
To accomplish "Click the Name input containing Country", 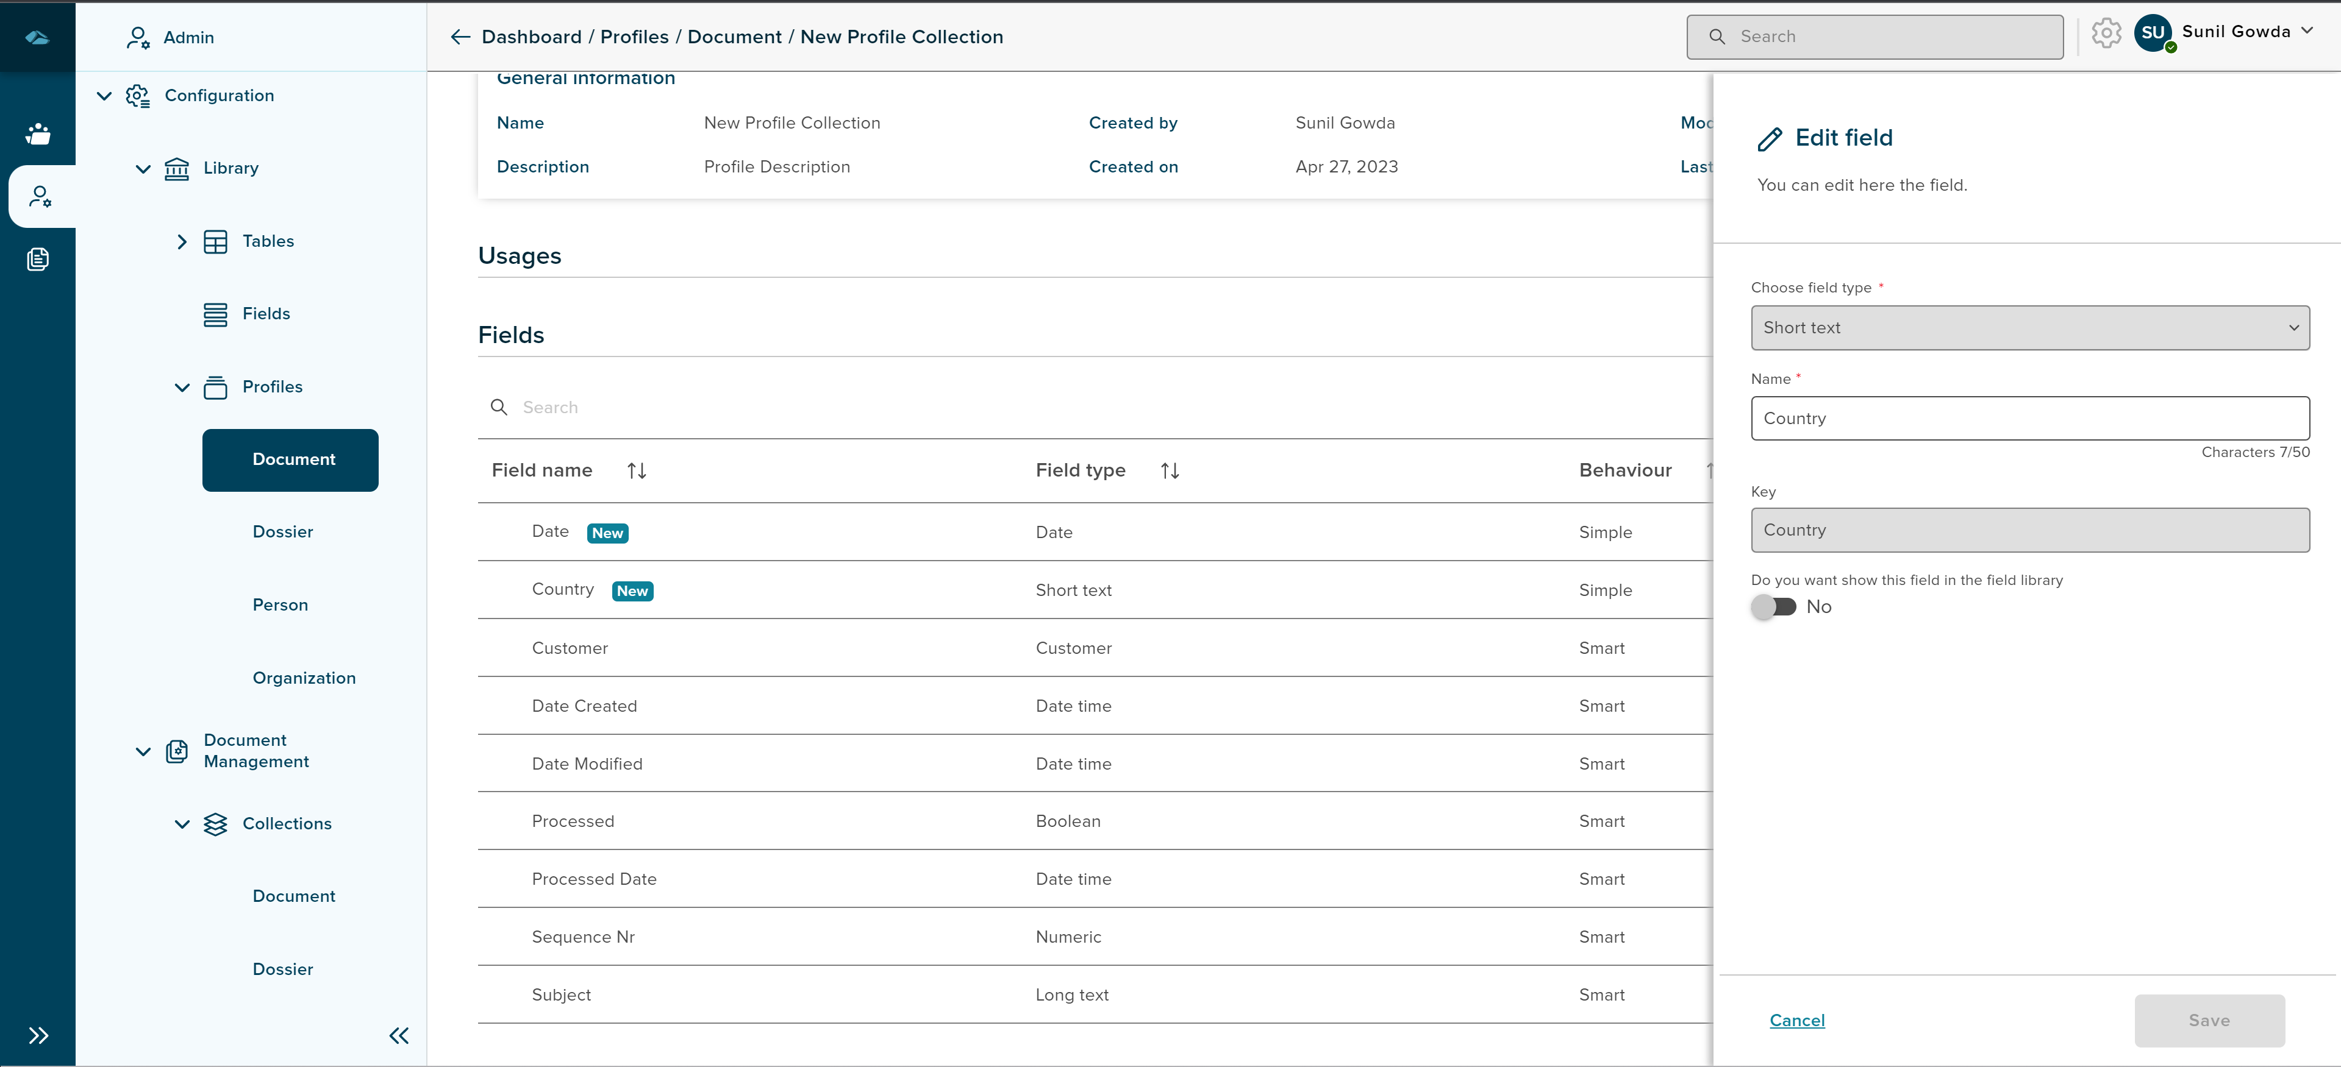I will [2029, 419].
